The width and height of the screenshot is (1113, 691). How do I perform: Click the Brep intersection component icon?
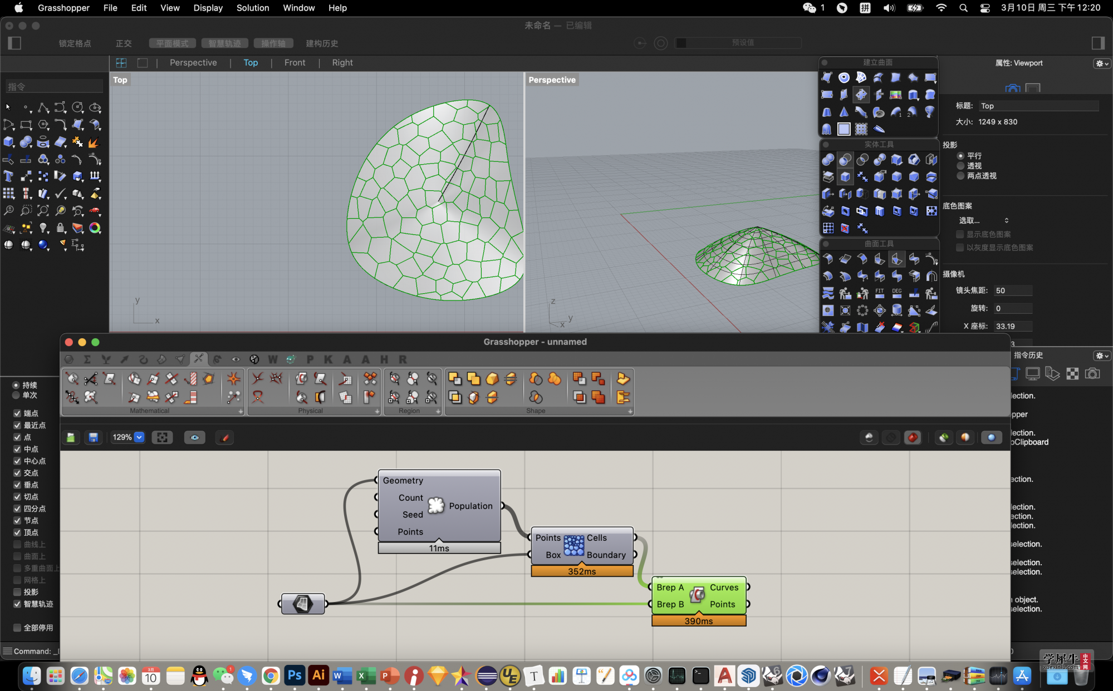(697, 595)
